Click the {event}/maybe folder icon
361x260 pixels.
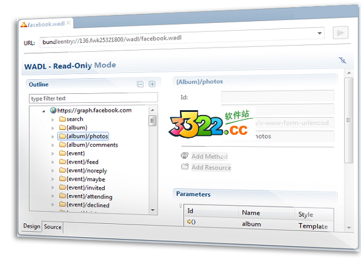point(63,179)
